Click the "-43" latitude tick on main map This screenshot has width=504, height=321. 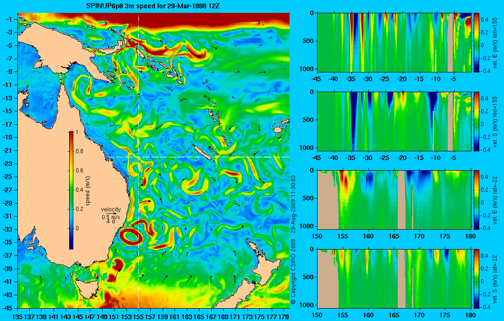click(7, 295)
